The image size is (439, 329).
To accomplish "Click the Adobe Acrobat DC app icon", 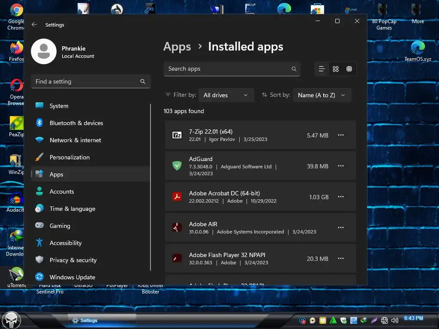I will point(177,197).
